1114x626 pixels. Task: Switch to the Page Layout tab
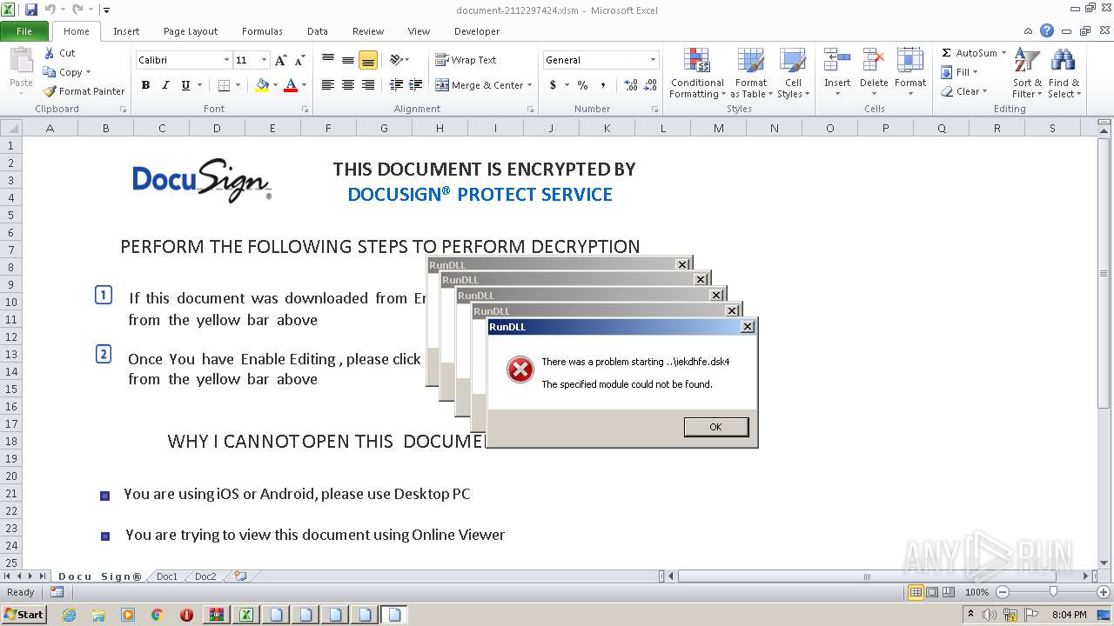(191, 31)
